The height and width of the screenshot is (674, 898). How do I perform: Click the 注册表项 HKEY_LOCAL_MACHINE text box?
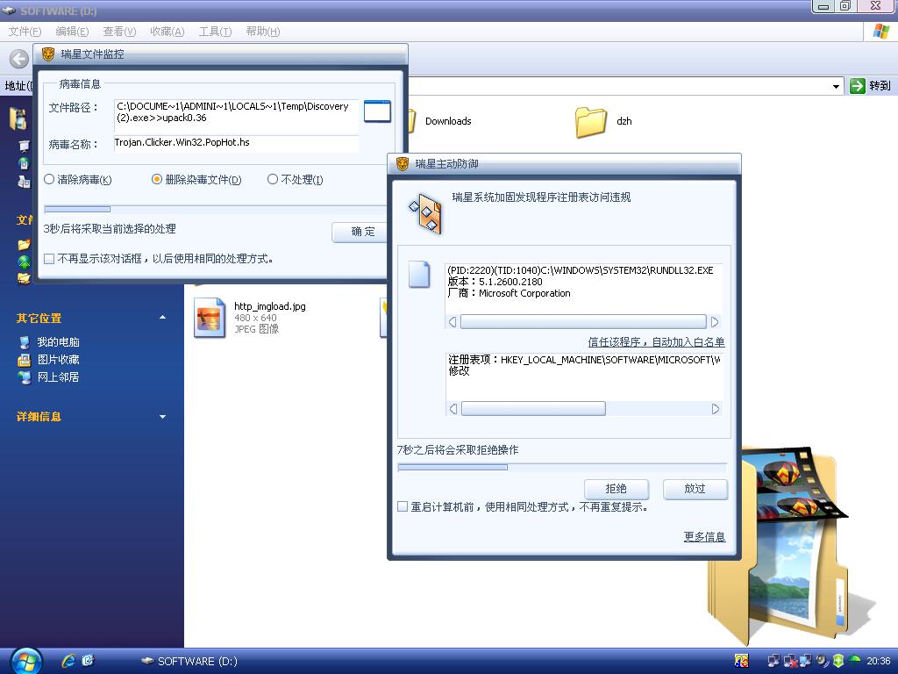click(583, 377)
